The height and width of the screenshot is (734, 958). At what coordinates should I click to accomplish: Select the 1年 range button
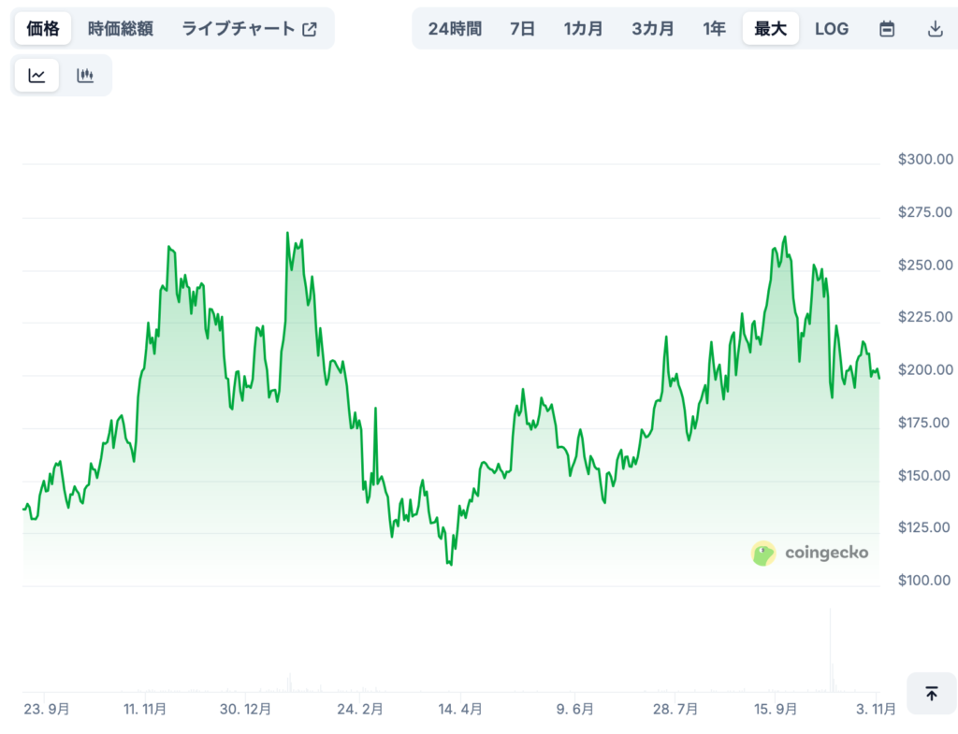pyautogui.click(x=714, y=28)
